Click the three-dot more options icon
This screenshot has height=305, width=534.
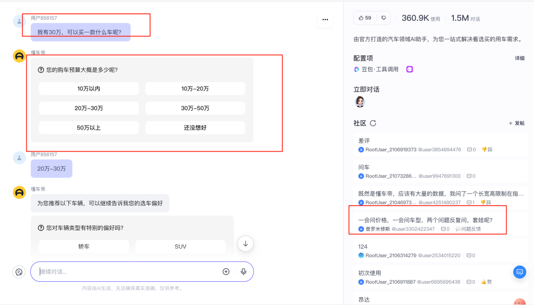[325, 19]
